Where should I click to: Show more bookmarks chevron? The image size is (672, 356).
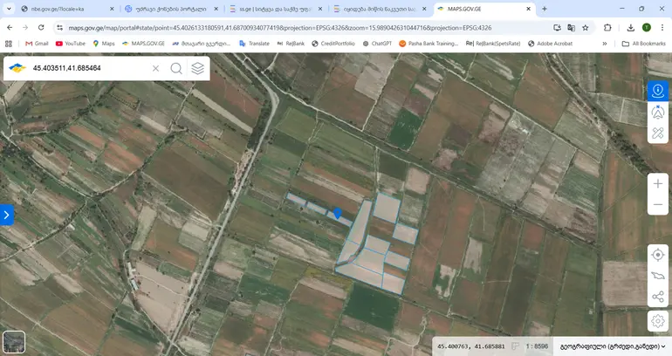(x=604, y=44)
